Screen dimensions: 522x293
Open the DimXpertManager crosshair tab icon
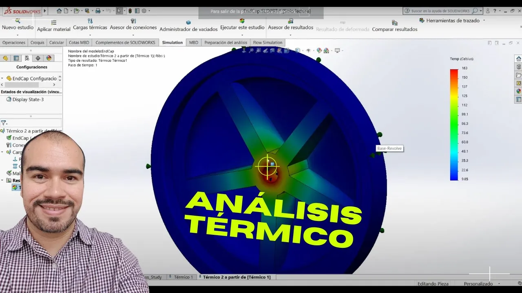pos(38,58)
